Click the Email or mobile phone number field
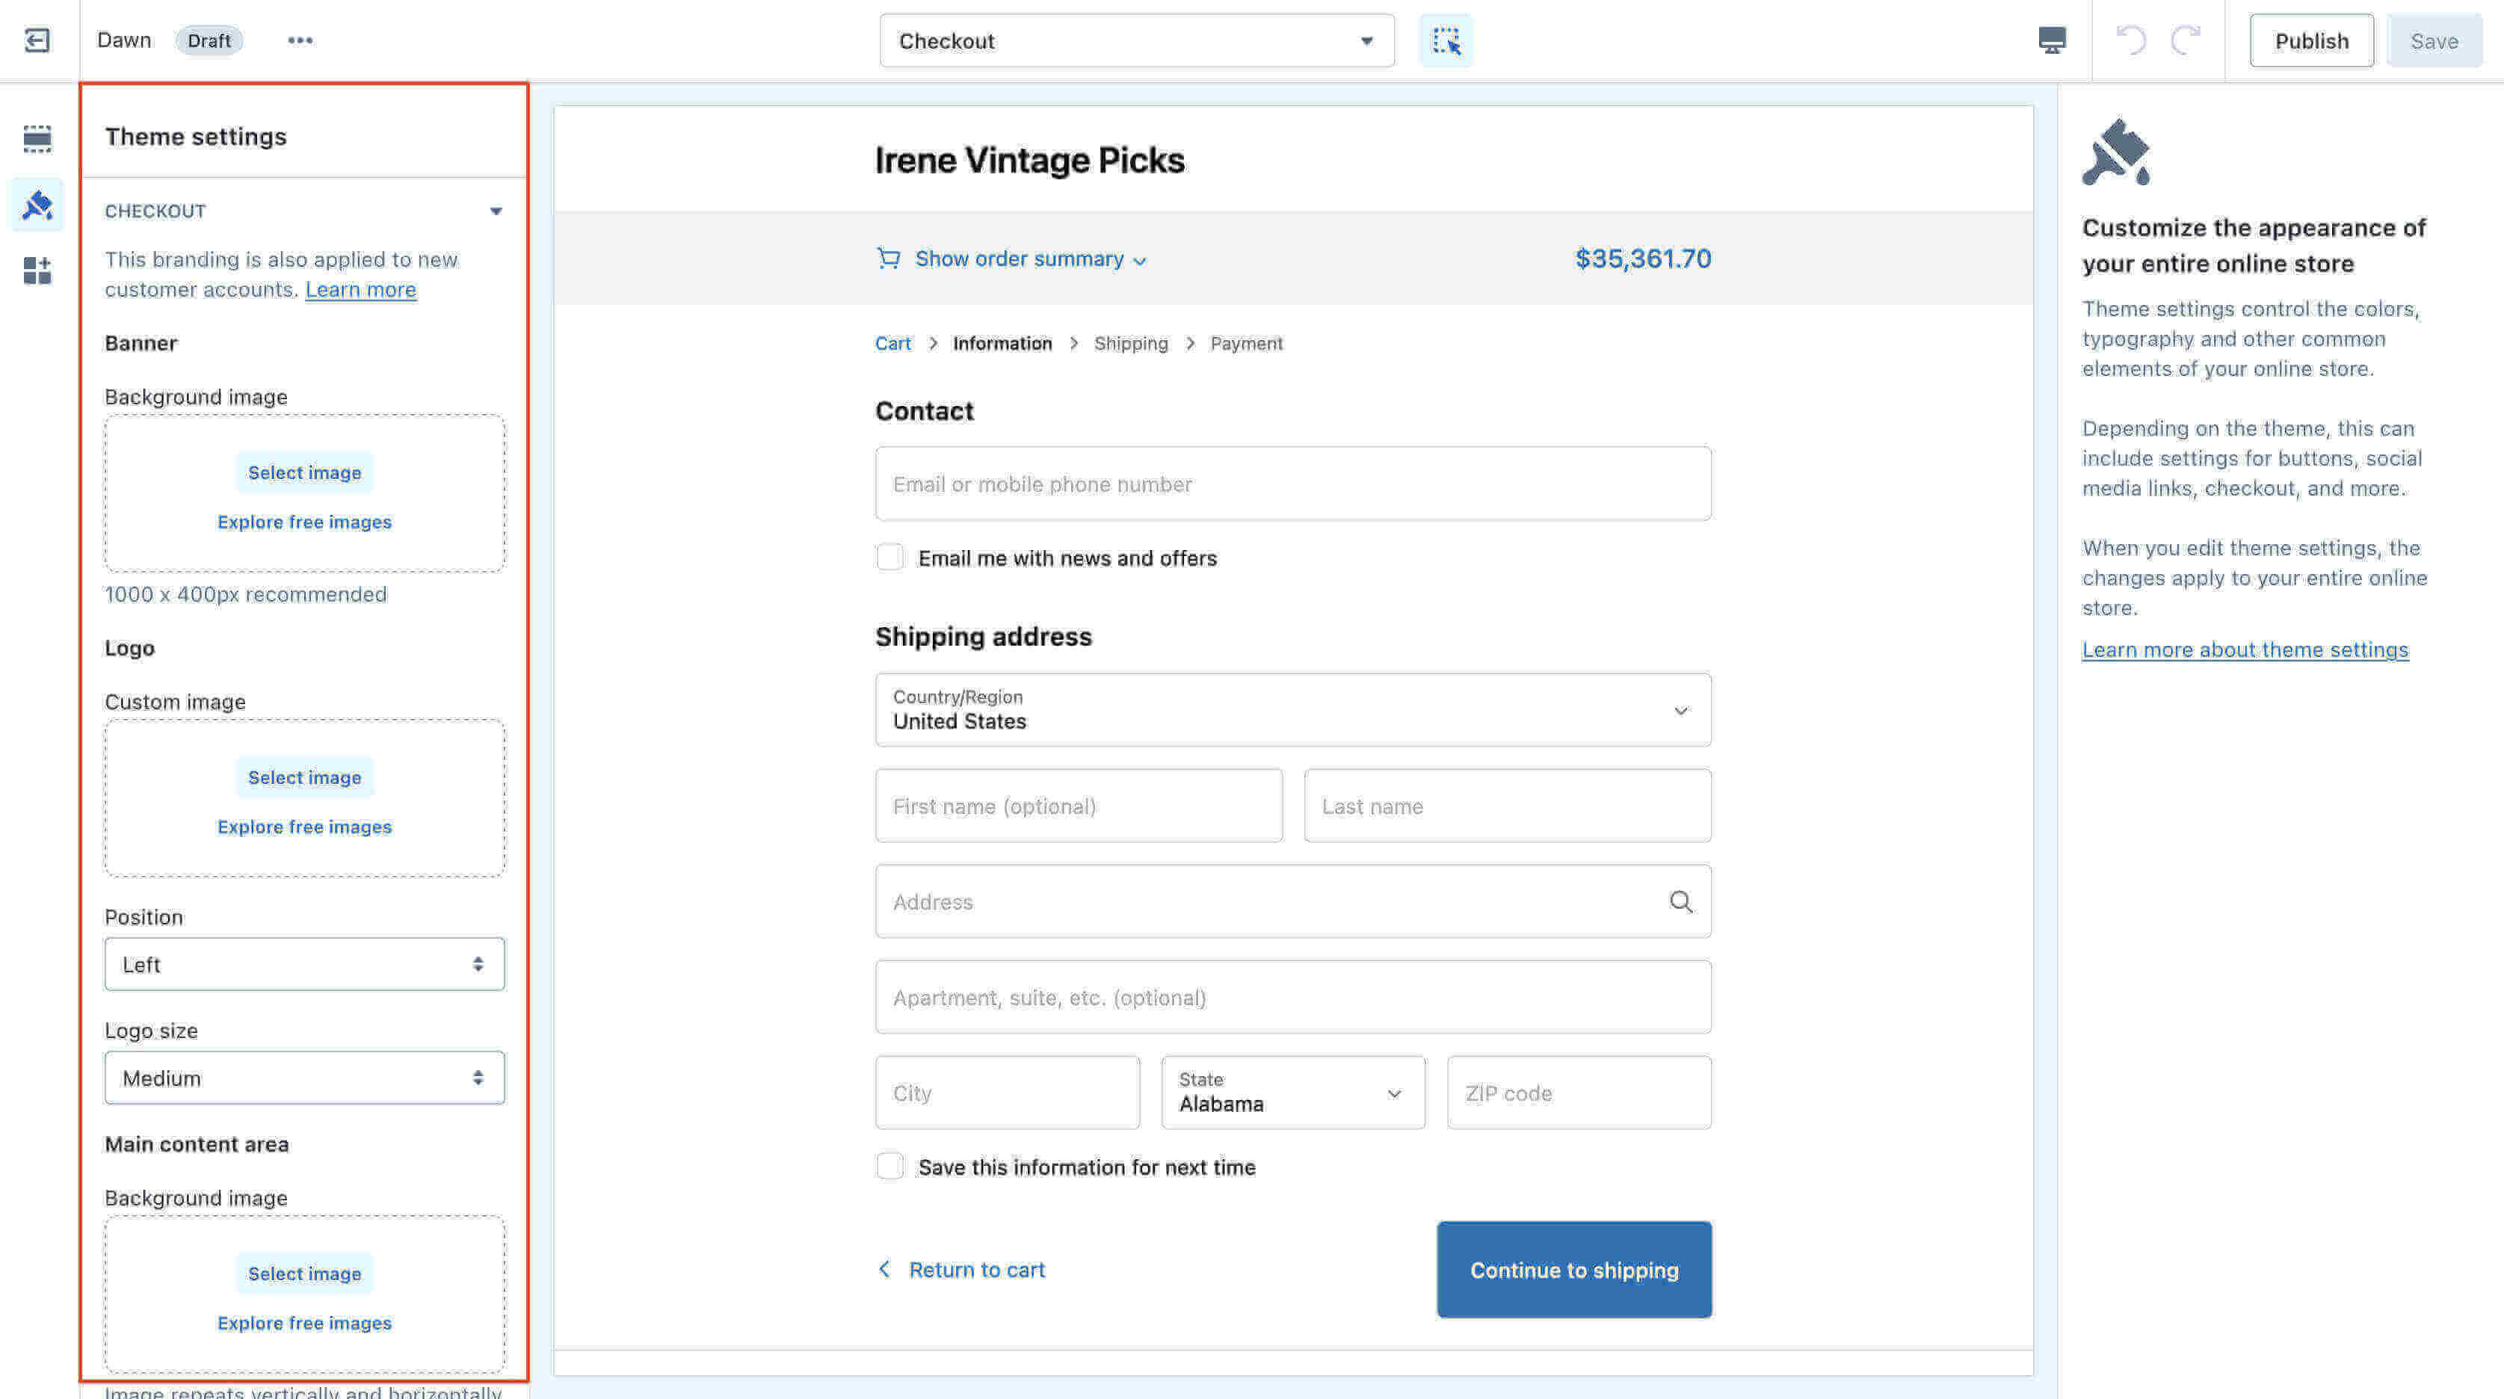 coord(1293,484)
